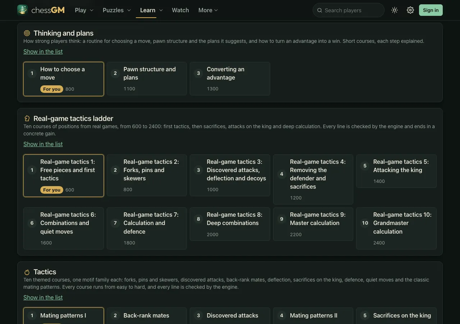Open the Sacrifices on the king course
460x324 pixels.
tap(396, 316)
